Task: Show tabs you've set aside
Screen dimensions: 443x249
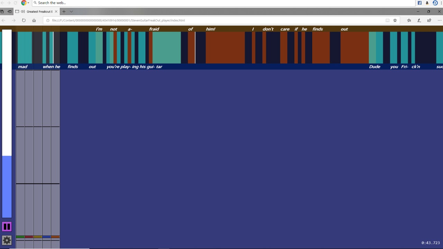Action: 2,11
